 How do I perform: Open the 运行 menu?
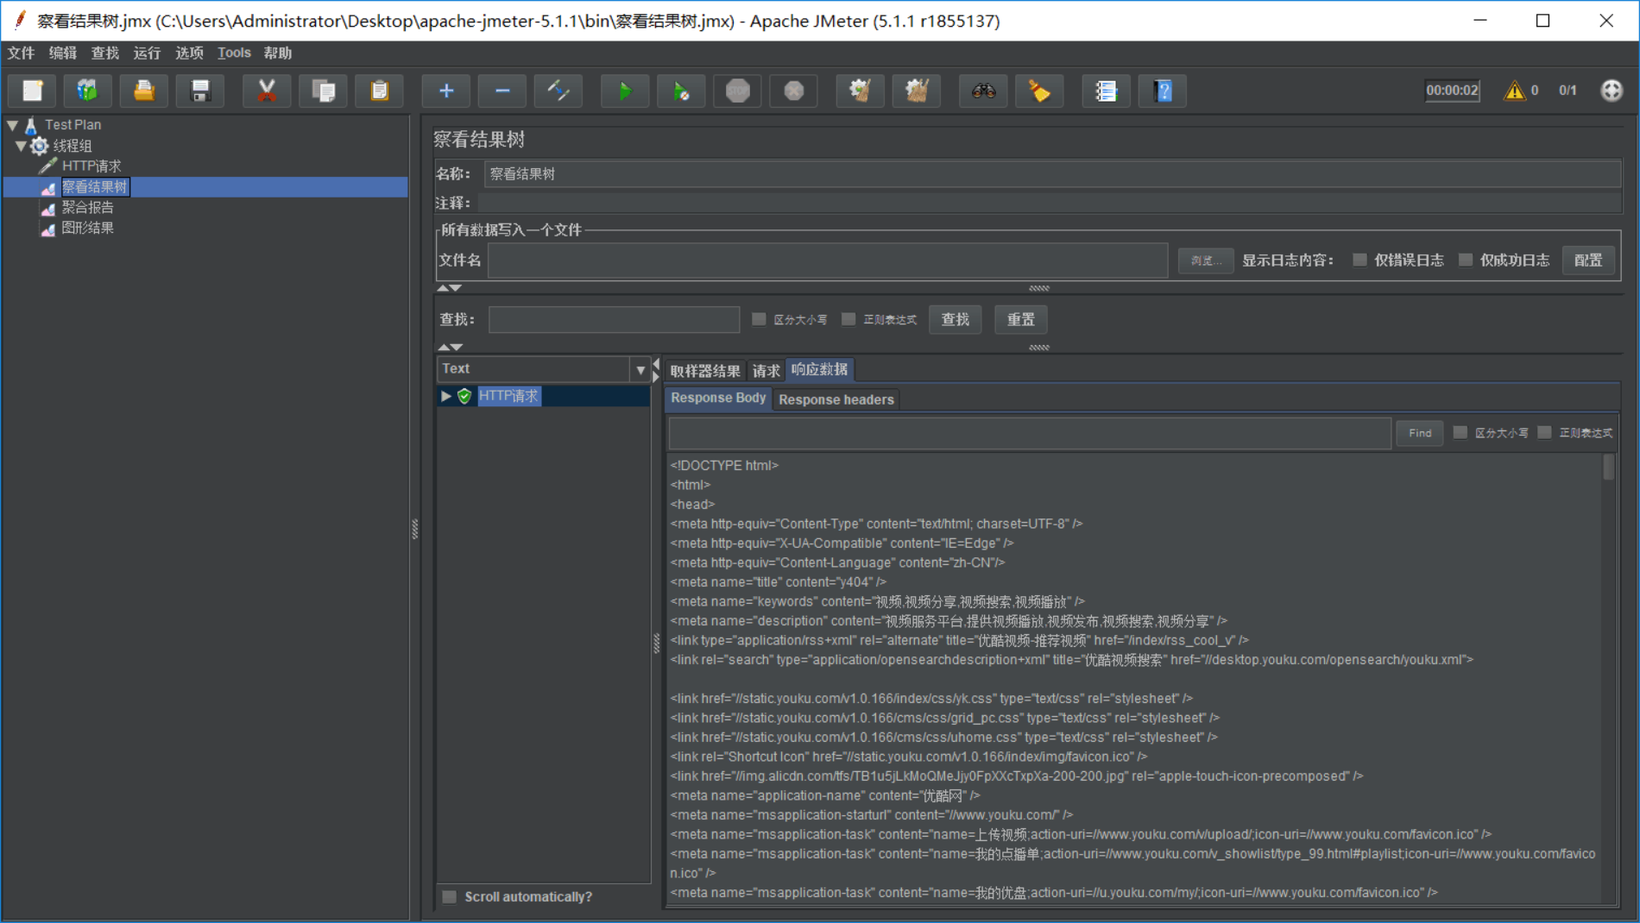[x=147, y=53]
